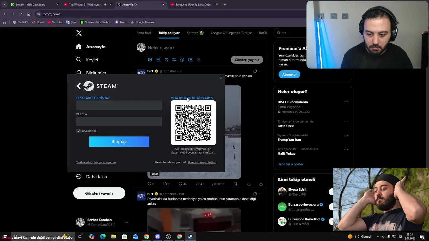
Task: Click the Abone ol premium button
Action: click(289, 74)
